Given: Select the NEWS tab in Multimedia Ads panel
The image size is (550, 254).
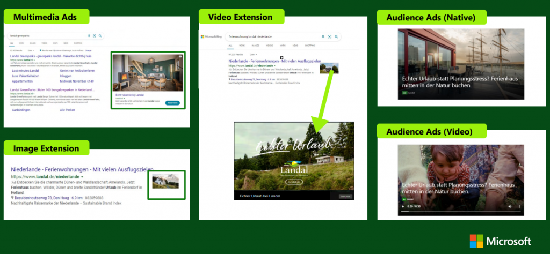Looking at the screenshot, I should pos(66,43).
